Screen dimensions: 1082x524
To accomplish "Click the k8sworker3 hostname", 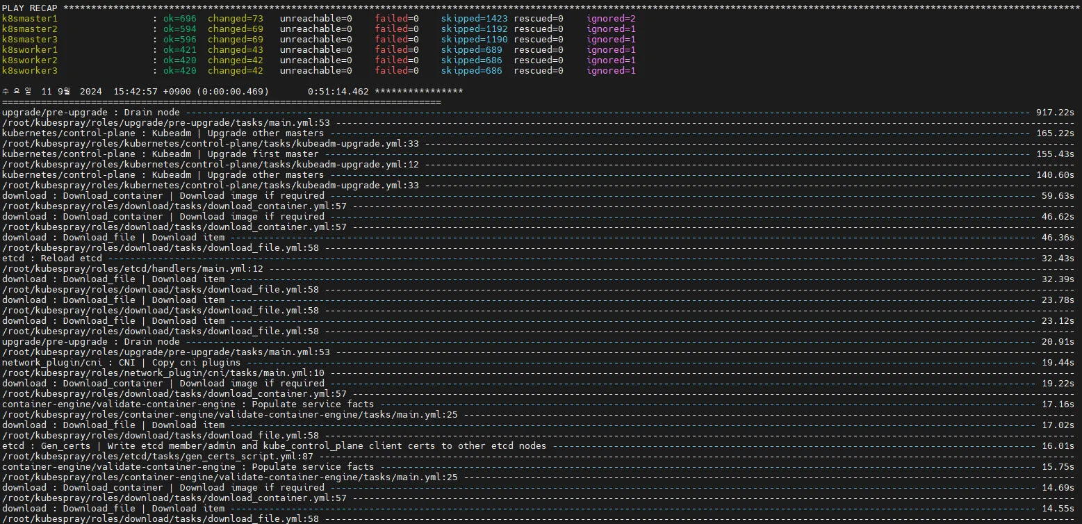I will pyautogui.click(x=30, y=71).
